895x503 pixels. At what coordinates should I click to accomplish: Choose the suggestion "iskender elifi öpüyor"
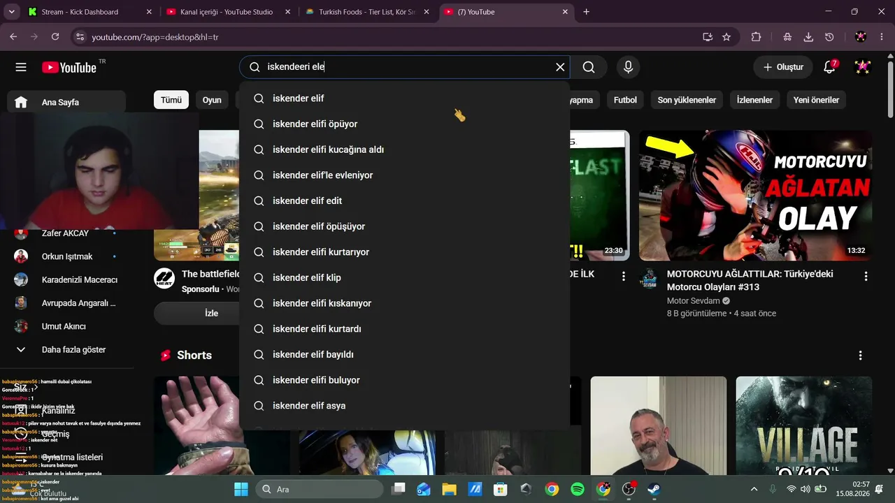(x=404, y=124)
